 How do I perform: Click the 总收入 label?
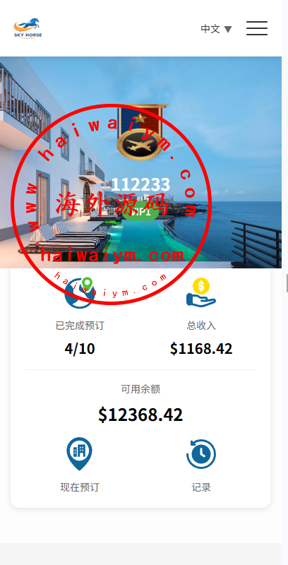(201, 326)
